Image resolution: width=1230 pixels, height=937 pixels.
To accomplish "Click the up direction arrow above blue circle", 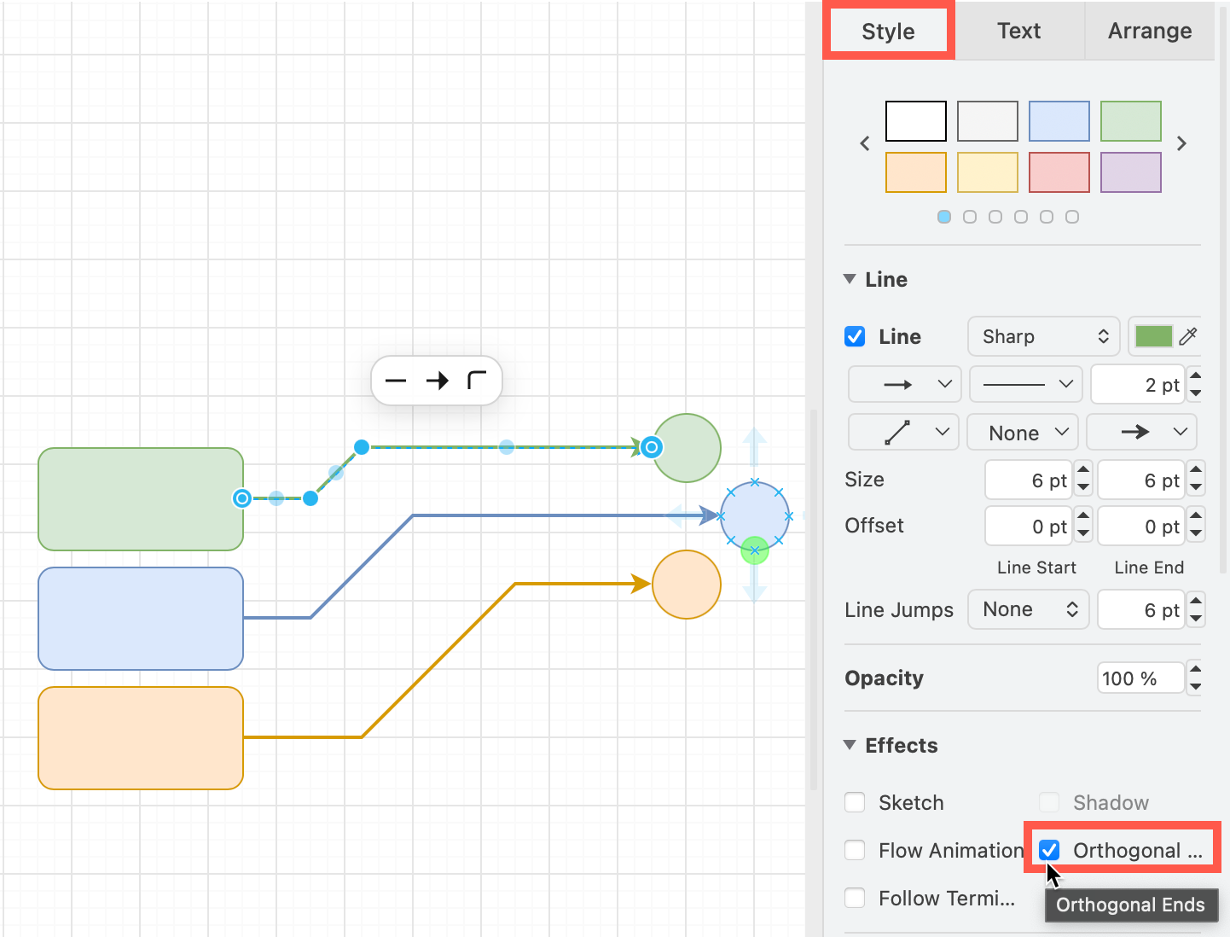I will [754, 447].
